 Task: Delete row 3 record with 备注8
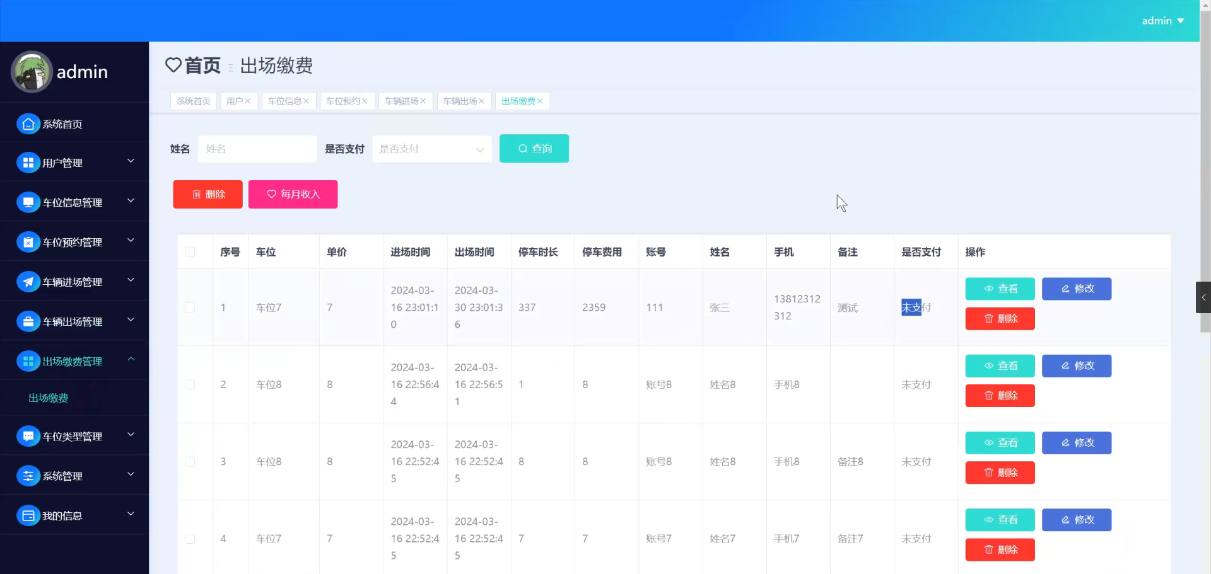[x=1000, y=473]
